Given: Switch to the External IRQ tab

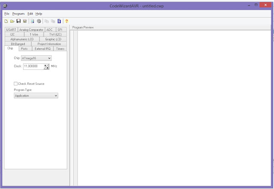Looking at the screenshot, I should pyautogui.click(x=43, y=48).
